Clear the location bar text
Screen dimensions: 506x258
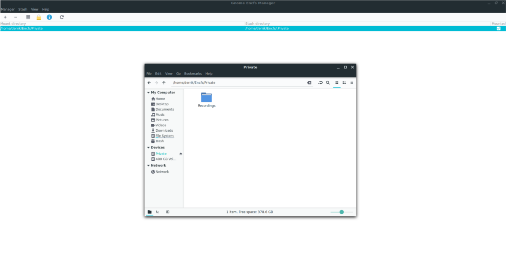coord(309,83)
